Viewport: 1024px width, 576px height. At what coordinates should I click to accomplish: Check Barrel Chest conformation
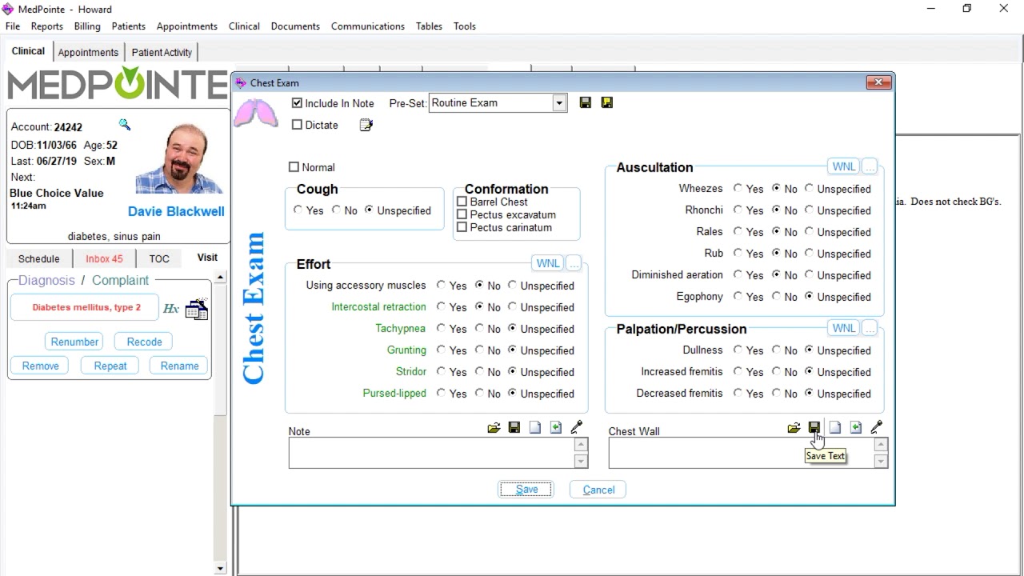[x=462, y=202]
